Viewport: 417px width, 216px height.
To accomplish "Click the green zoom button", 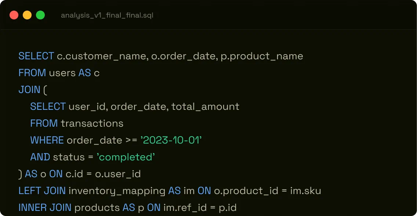I will (x=40, y=15).
